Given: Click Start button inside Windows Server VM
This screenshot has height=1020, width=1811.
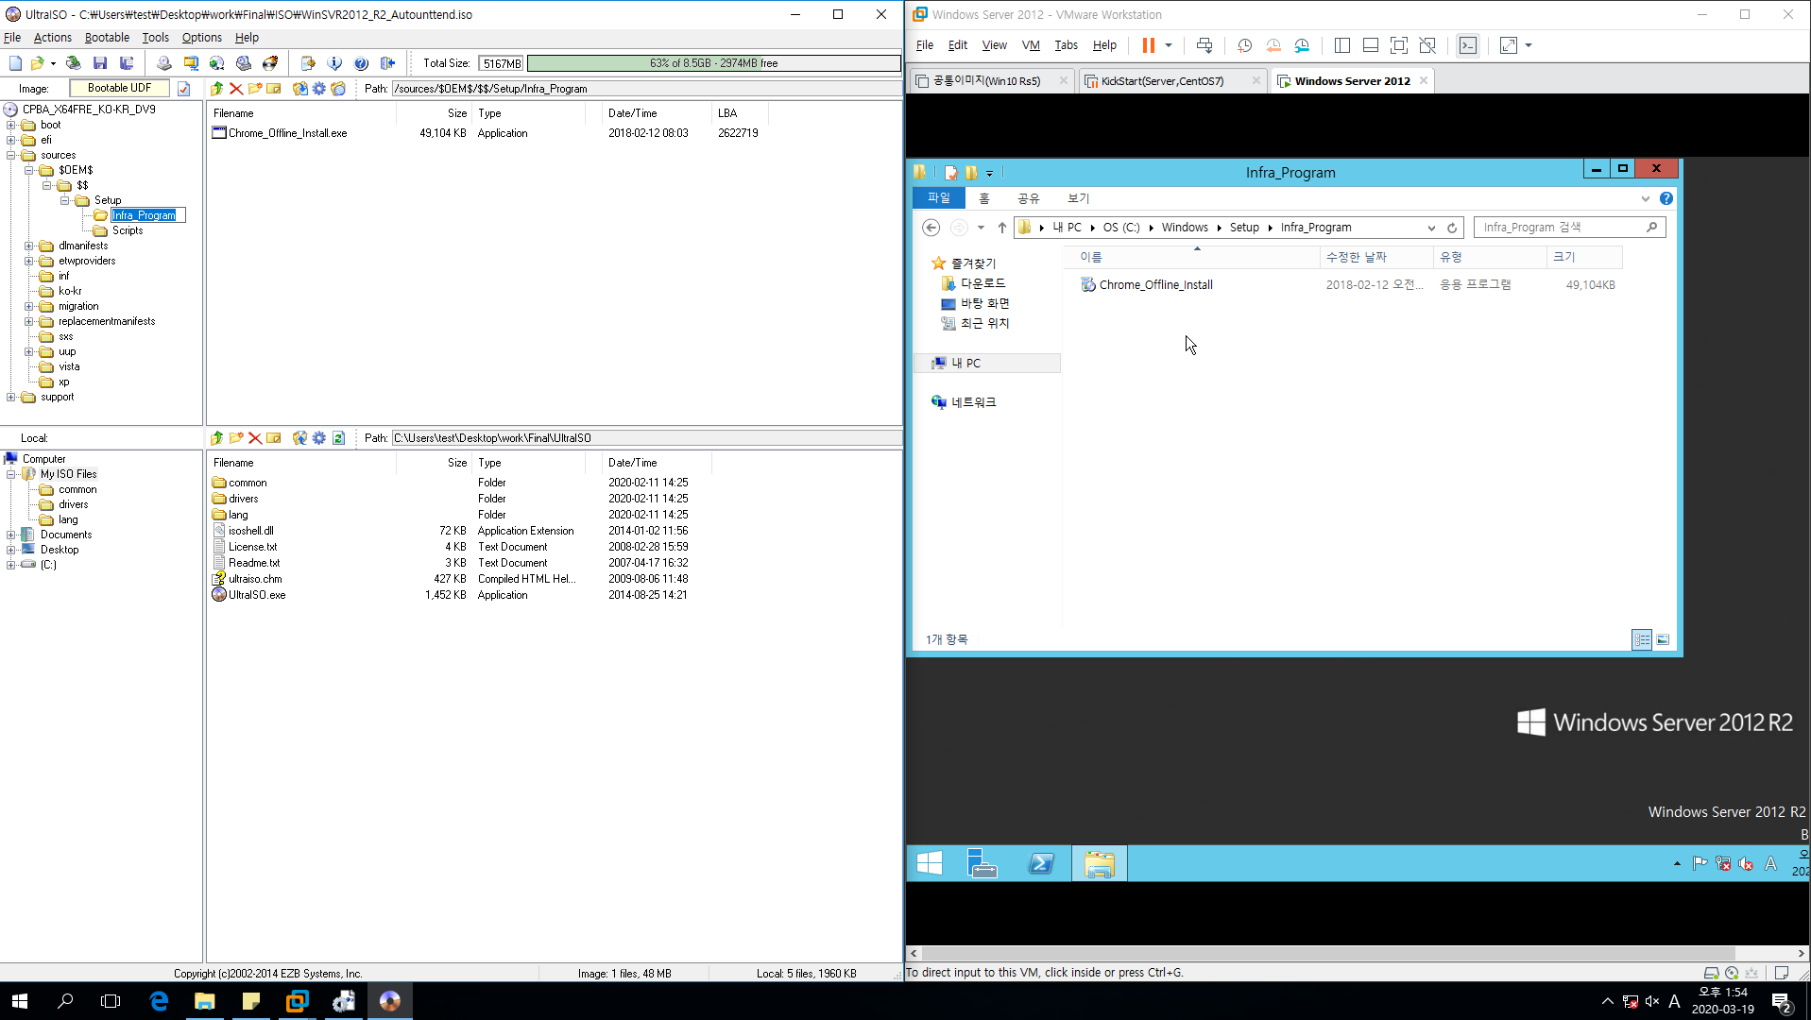Looking at the screenshot, I should click(x=930, y=863).
